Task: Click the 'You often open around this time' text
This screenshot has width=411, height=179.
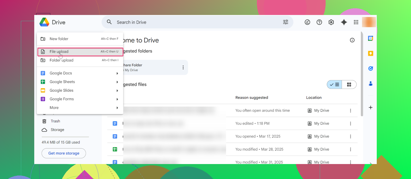Action: [262, 111]
